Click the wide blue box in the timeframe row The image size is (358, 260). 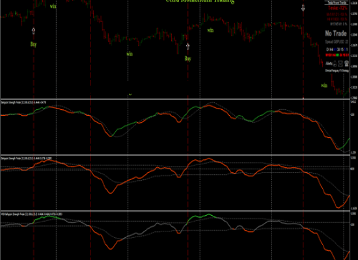(x=335, y=49)
